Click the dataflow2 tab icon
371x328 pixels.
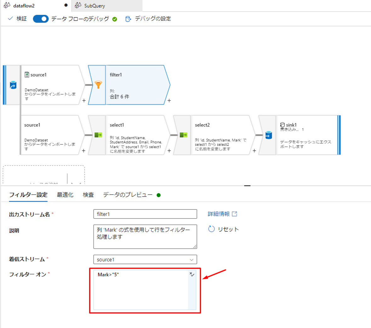tap(7, 5)
